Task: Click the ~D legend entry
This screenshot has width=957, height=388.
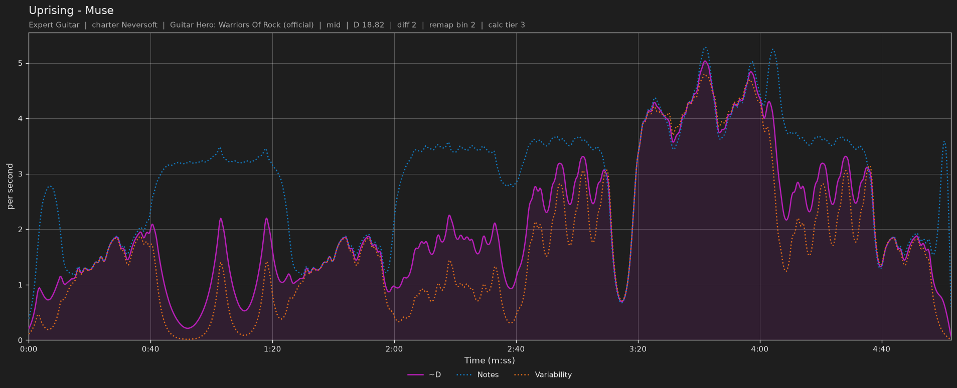Action: [x=424, y=374]
